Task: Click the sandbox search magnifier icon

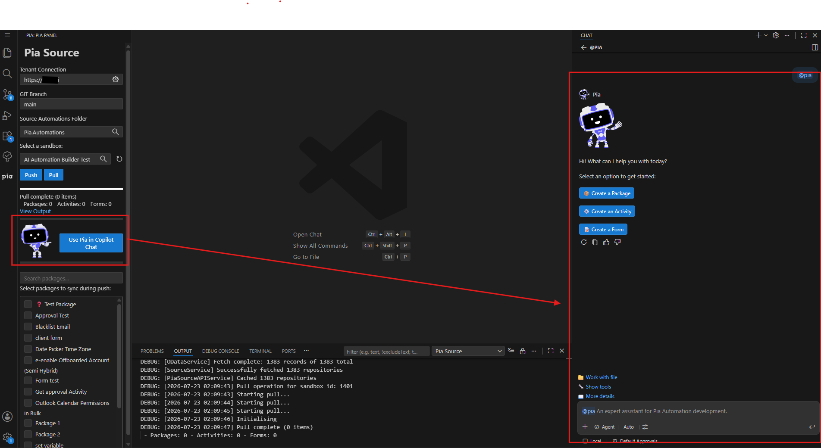Action: (103, 159)
